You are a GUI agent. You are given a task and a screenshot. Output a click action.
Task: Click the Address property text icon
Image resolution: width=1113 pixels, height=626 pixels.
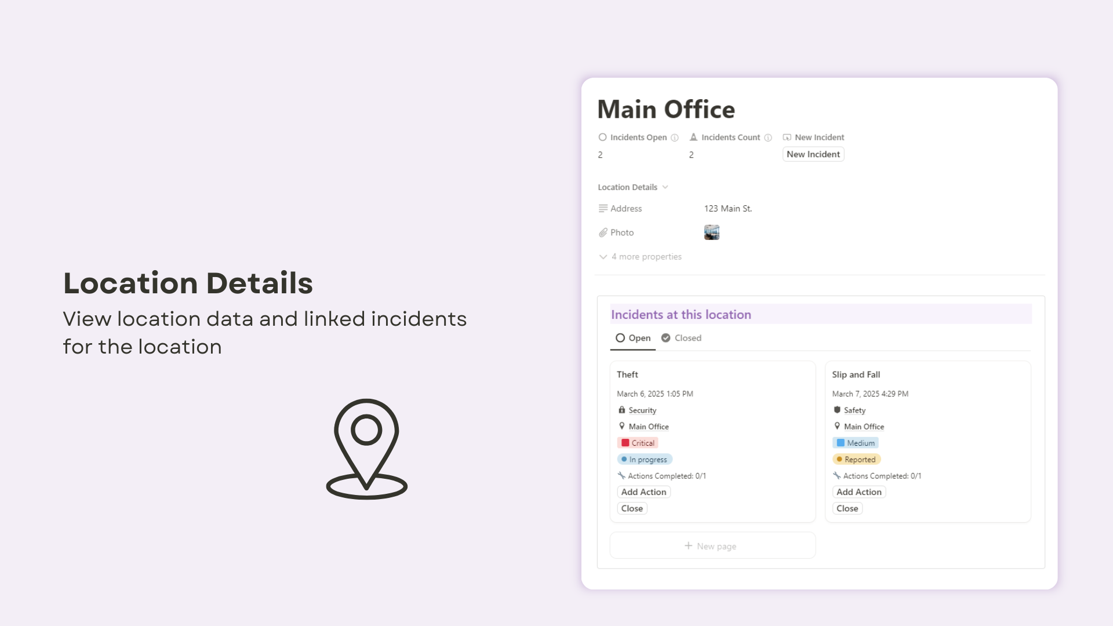[x=603, y=208]
